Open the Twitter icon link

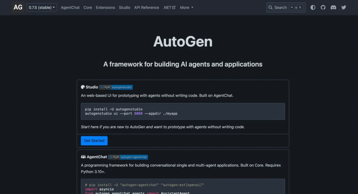coord(344,8)
